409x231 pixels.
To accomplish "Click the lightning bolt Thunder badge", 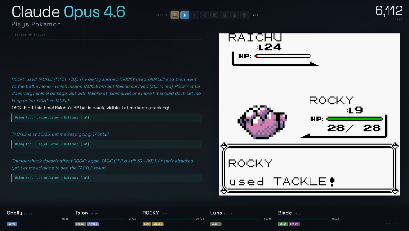I will pos(195,15).
